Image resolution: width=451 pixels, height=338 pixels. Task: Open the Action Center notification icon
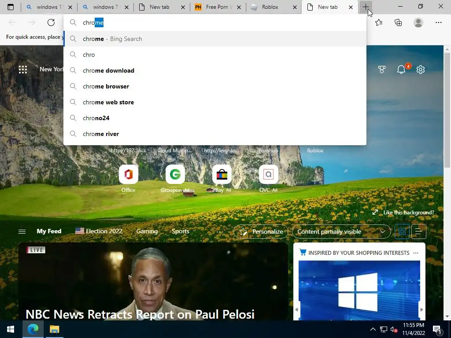click(437, 329)
